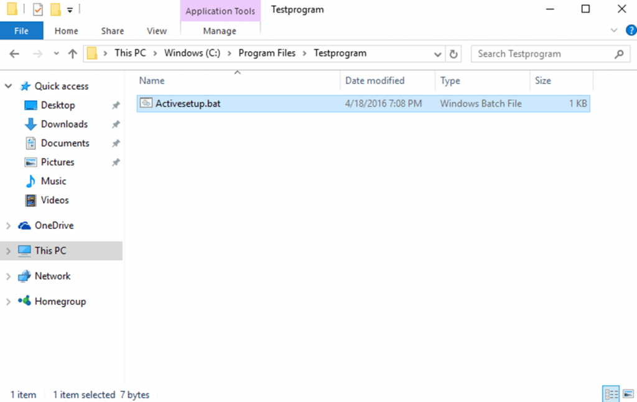This screenshot has width=637, height=402.
Task: Click the Properties icon in quick access toolbar
Action: [x=38, y=10]
